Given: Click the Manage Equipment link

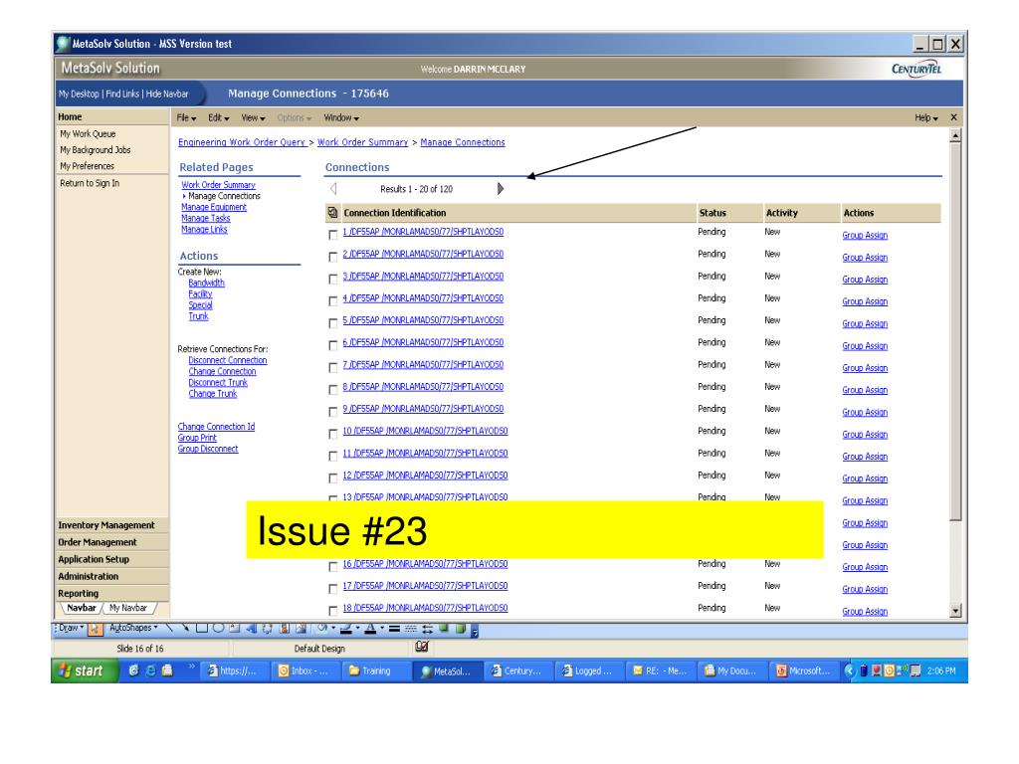Looking at the screenshot, I should tap(214, 207).
